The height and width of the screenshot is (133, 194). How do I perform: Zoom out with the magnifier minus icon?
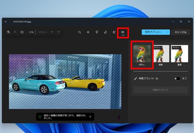[15, 32]
